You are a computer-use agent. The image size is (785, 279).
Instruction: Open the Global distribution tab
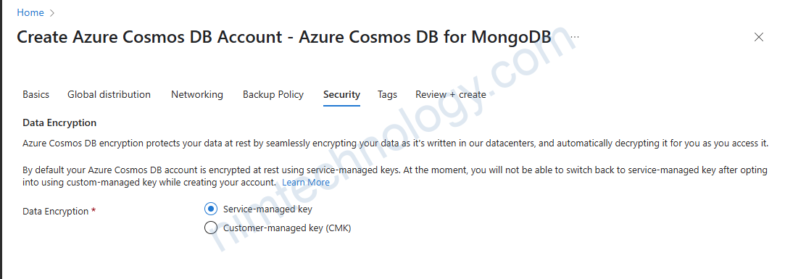click(x=109, y=94)
